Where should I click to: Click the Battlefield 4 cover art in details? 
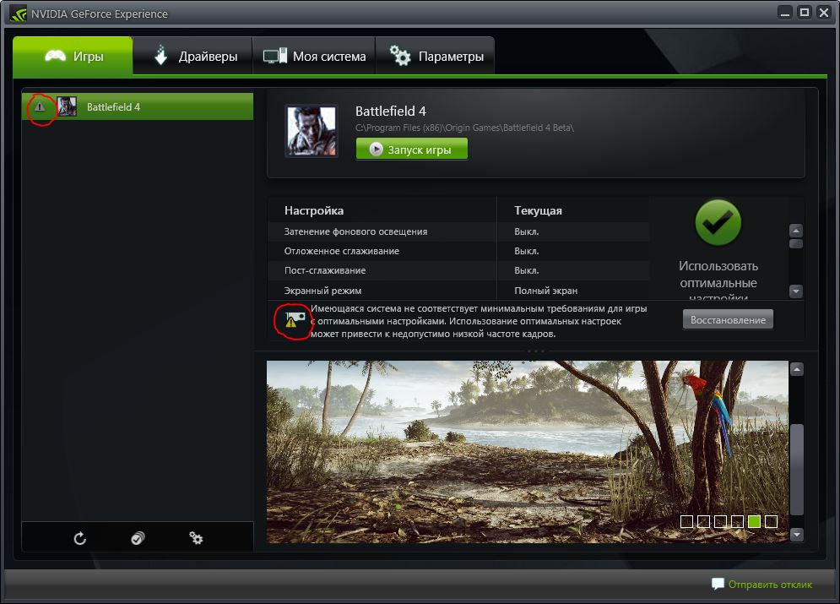(x=312, y=131)
